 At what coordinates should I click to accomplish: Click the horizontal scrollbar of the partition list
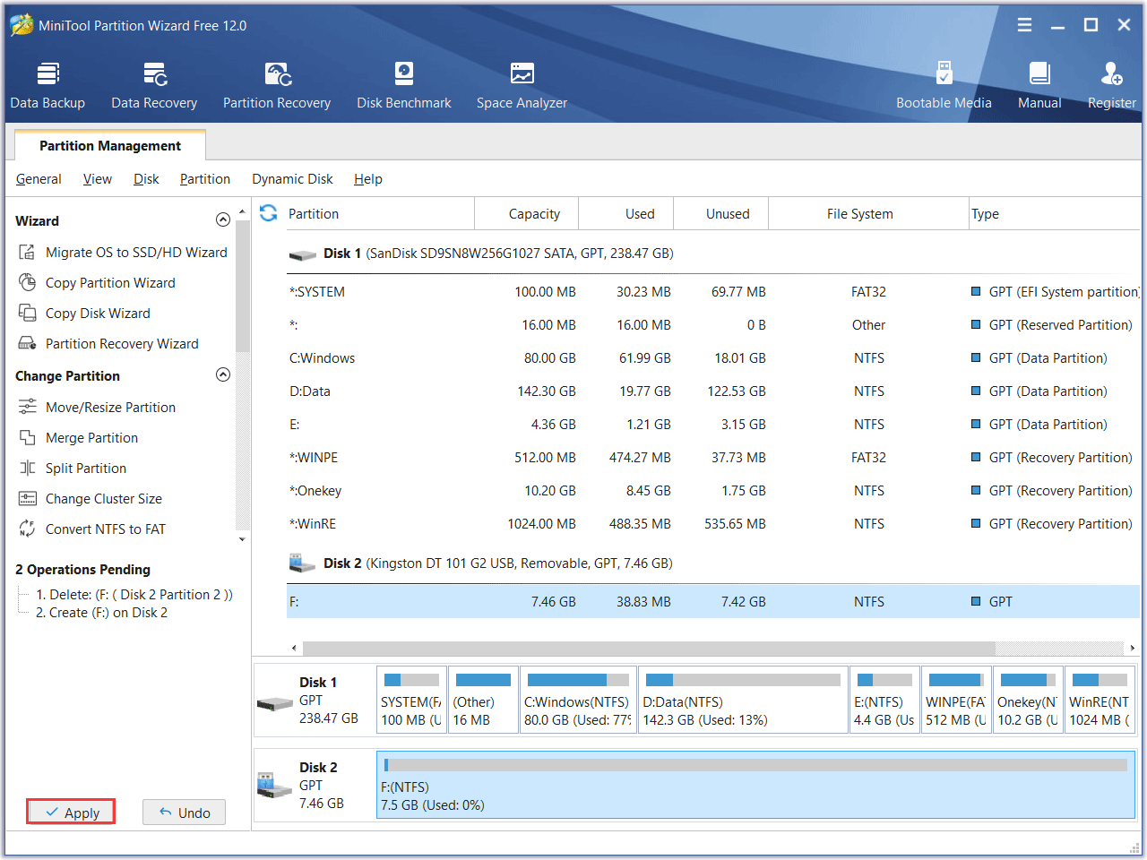(649, 648)
